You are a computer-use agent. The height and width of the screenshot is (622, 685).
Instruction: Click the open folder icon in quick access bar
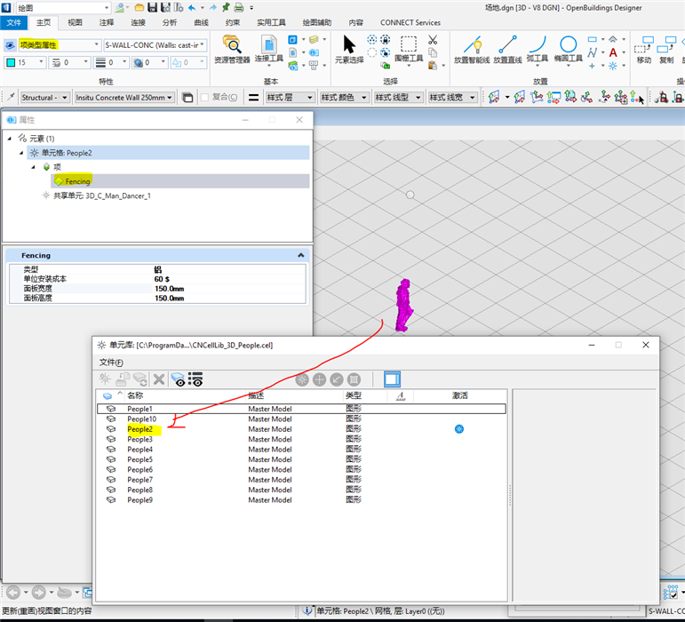(x=139, y=7)
